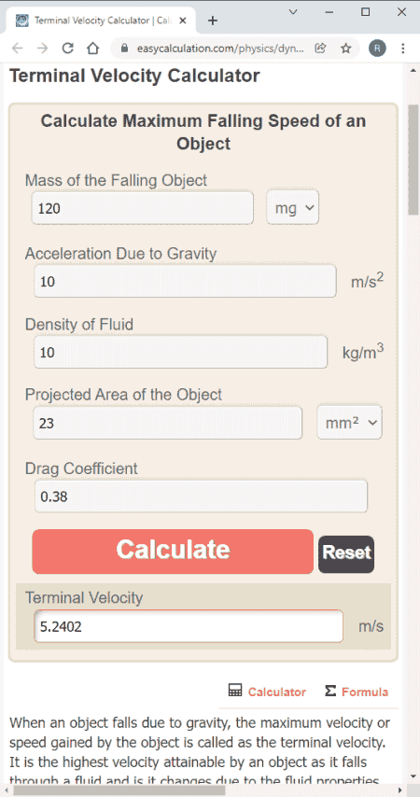Click the browser back arrow

(x=18, y=49)
